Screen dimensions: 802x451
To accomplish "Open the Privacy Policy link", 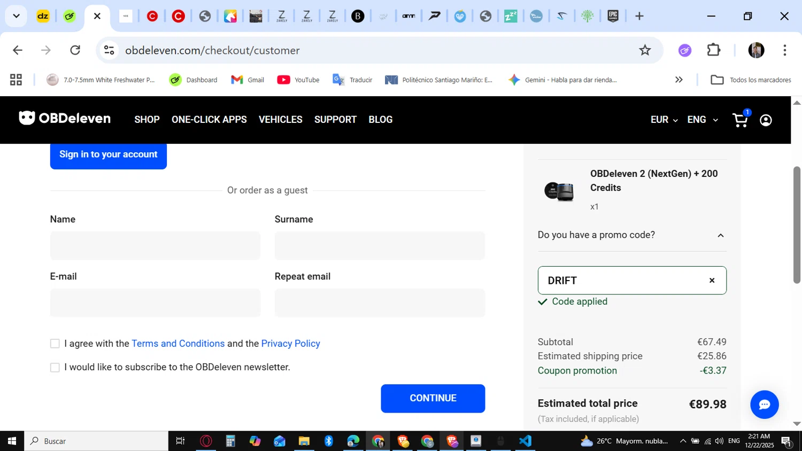I will [x=291, y=344].
